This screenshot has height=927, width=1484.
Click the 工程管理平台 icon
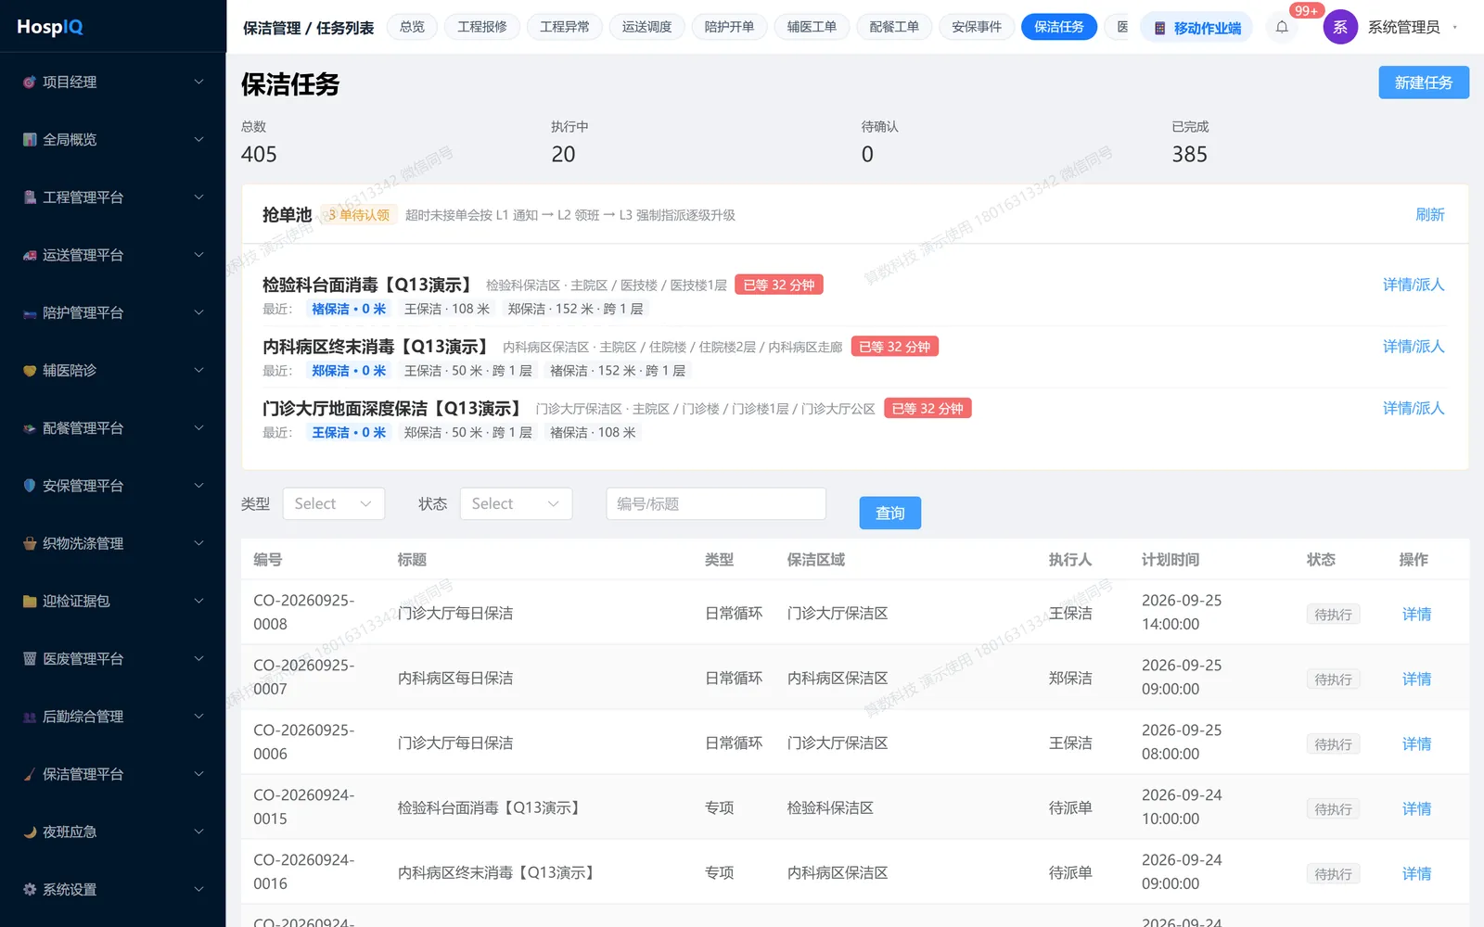(x=30, y=197)
